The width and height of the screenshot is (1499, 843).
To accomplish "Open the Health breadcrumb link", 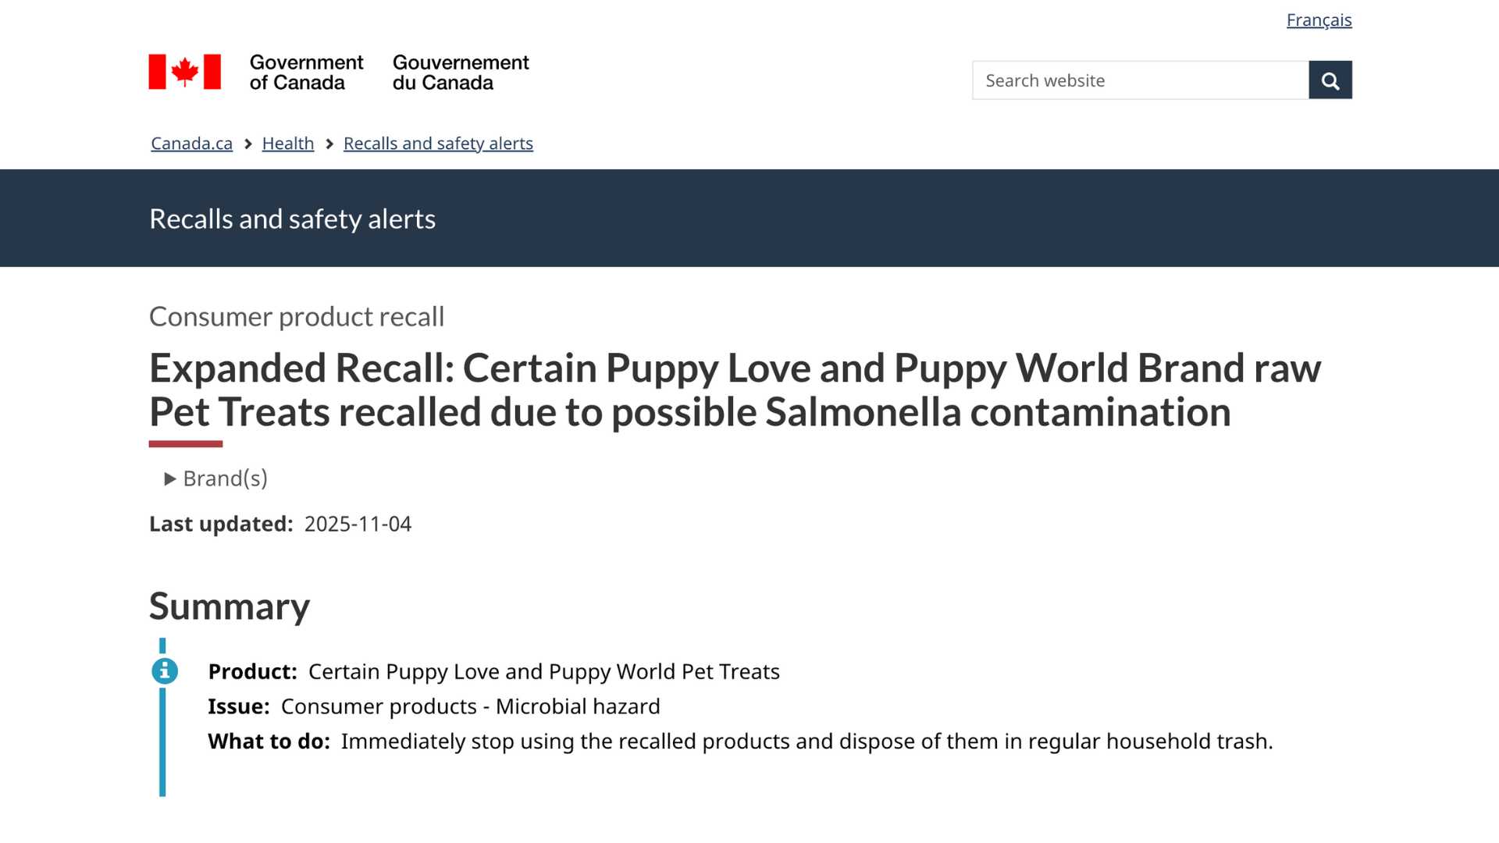I will (288, 144).
